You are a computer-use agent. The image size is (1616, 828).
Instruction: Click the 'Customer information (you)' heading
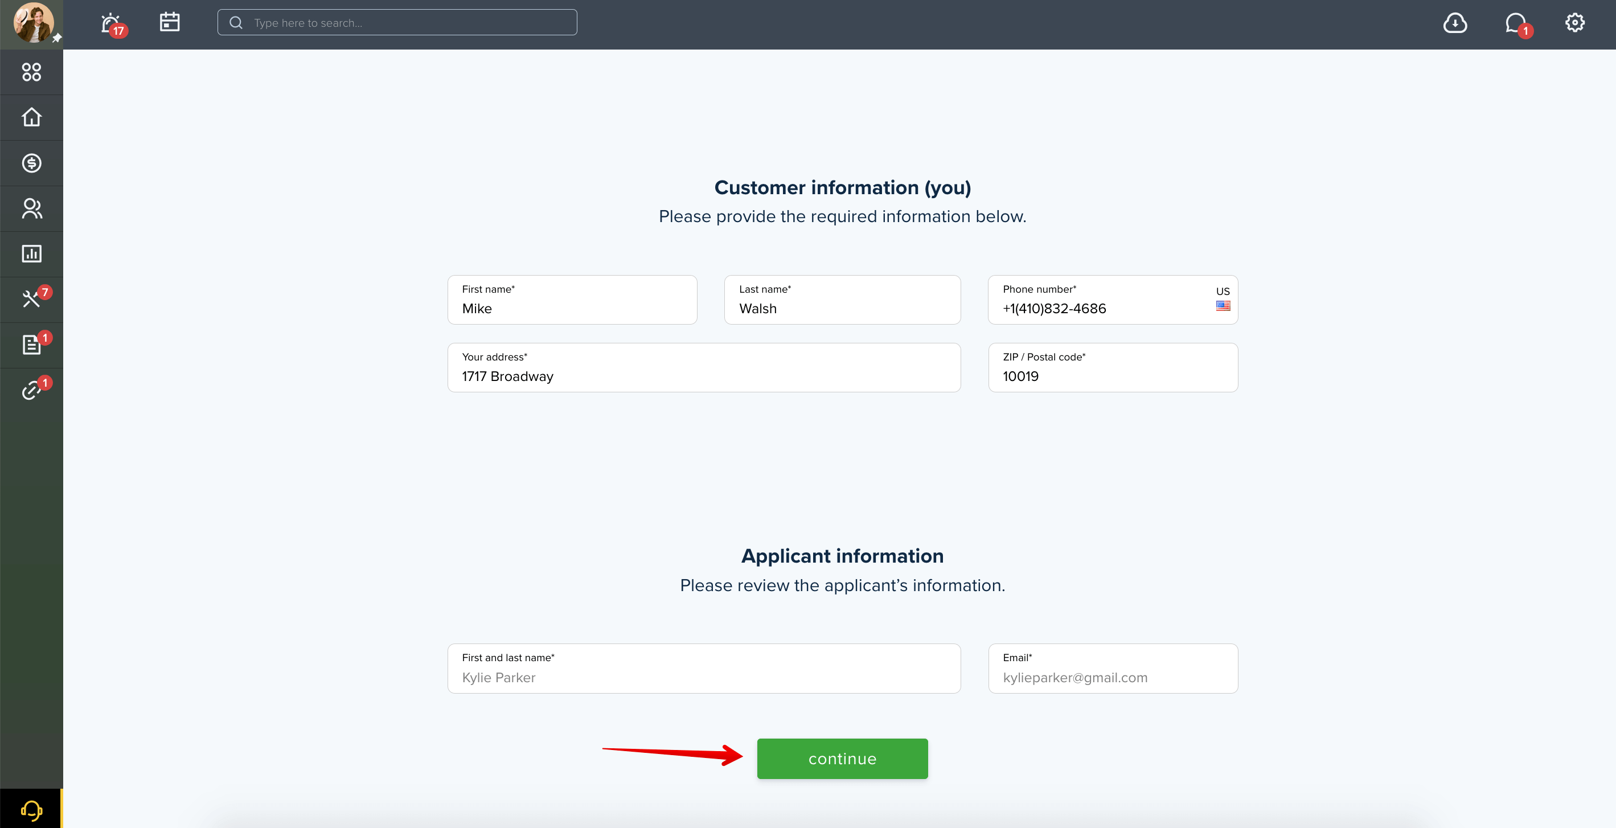(843, 187)
